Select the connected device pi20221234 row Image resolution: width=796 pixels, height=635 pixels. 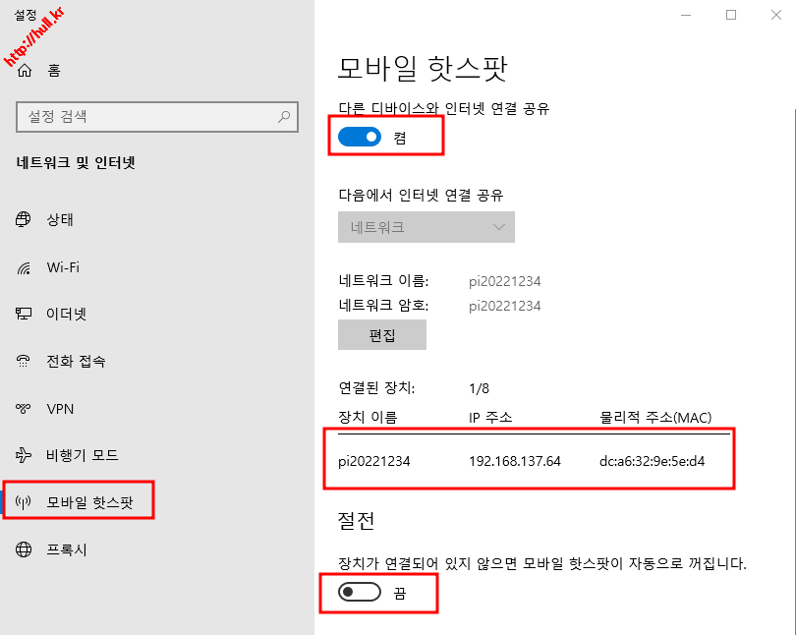pyautogui.click(x=529, y=461)
